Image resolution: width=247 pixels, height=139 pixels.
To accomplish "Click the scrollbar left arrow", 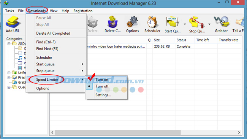I will pyautogui.click(x=52, y=133).
